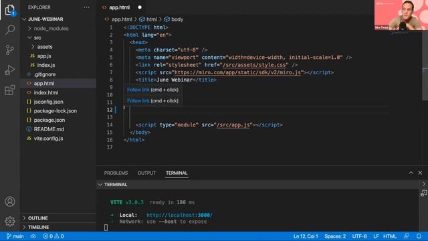Image resolution: width=428 pixels, height=241 pixels.
Task: Click the cloud sync icon in status bar
Action: click(x=33, y=236)
